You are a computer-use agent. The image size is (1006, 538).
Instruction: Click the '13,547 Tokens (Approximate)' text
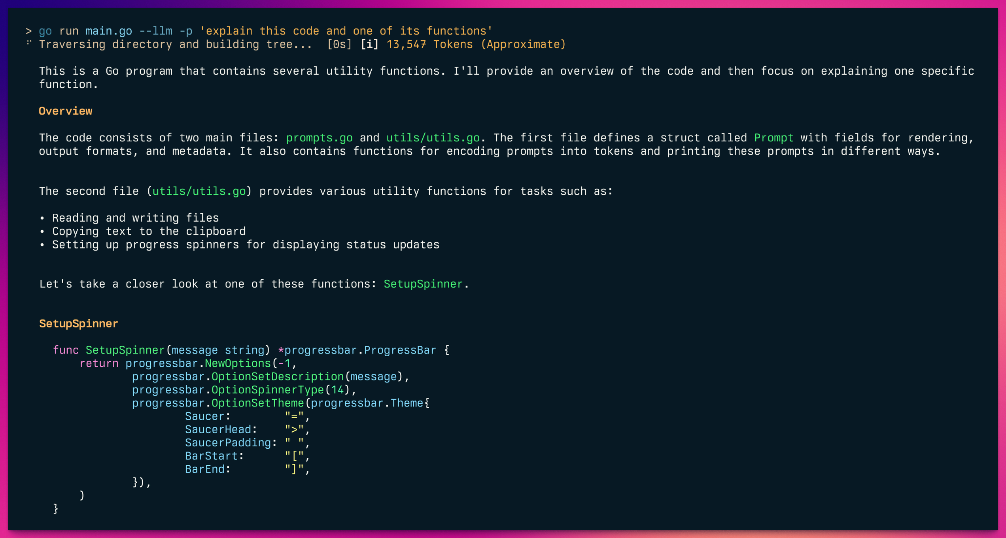[x=476, y=44]
